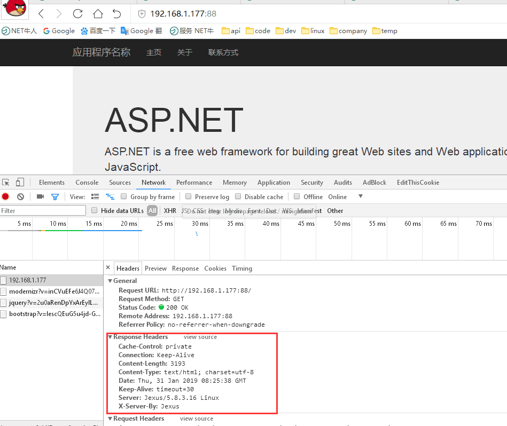Image resolution: width=507 pixels, height=426 pixels.
Task: Go to the browser home page icon
Action: [97, 14]
